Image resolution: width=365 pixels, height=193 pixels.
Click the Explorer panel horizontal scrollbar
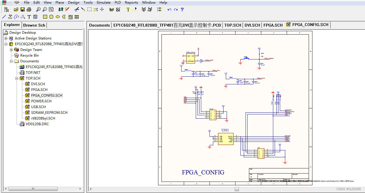click(33, 189)
